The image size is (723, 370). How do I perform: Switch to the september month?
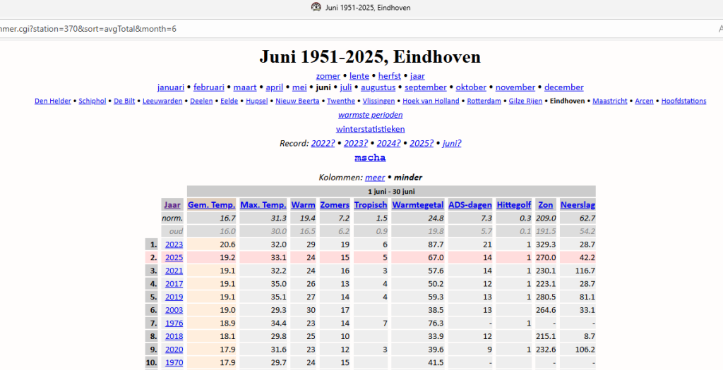426,87
